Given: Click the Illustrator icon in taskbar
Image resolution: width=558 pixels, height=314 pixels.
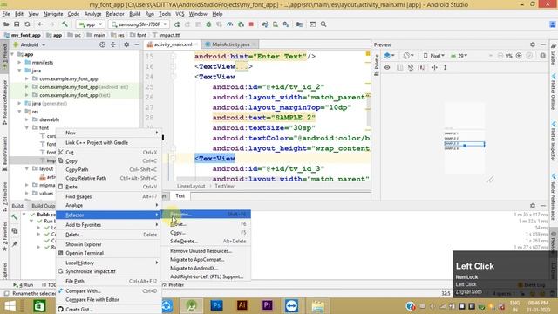Looking at the screenshot, I should pyautogui.click(x=242, y=305).
